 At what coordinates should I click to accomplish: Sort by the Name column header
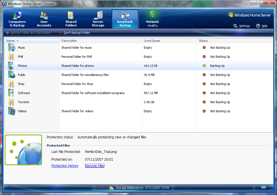tap(32, 41)
